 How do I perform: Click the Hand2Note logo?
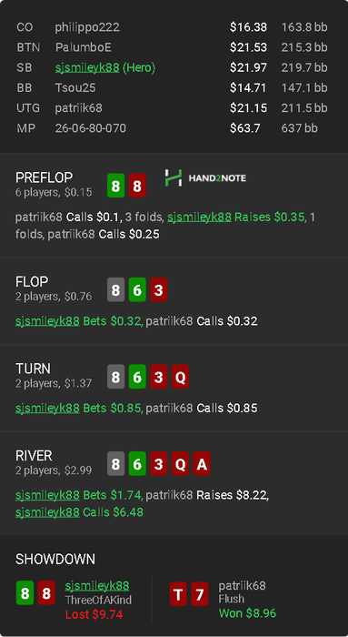[205, 178]
